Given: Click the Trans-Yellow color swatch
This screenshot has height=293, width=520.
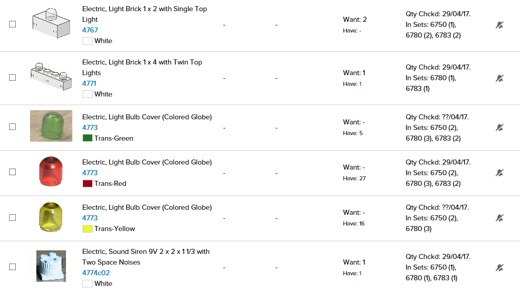Looking at the screenshot, I should [88, 229].
